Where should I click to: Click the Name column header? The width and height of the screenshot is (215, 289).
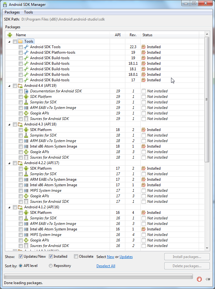[57, 35]
